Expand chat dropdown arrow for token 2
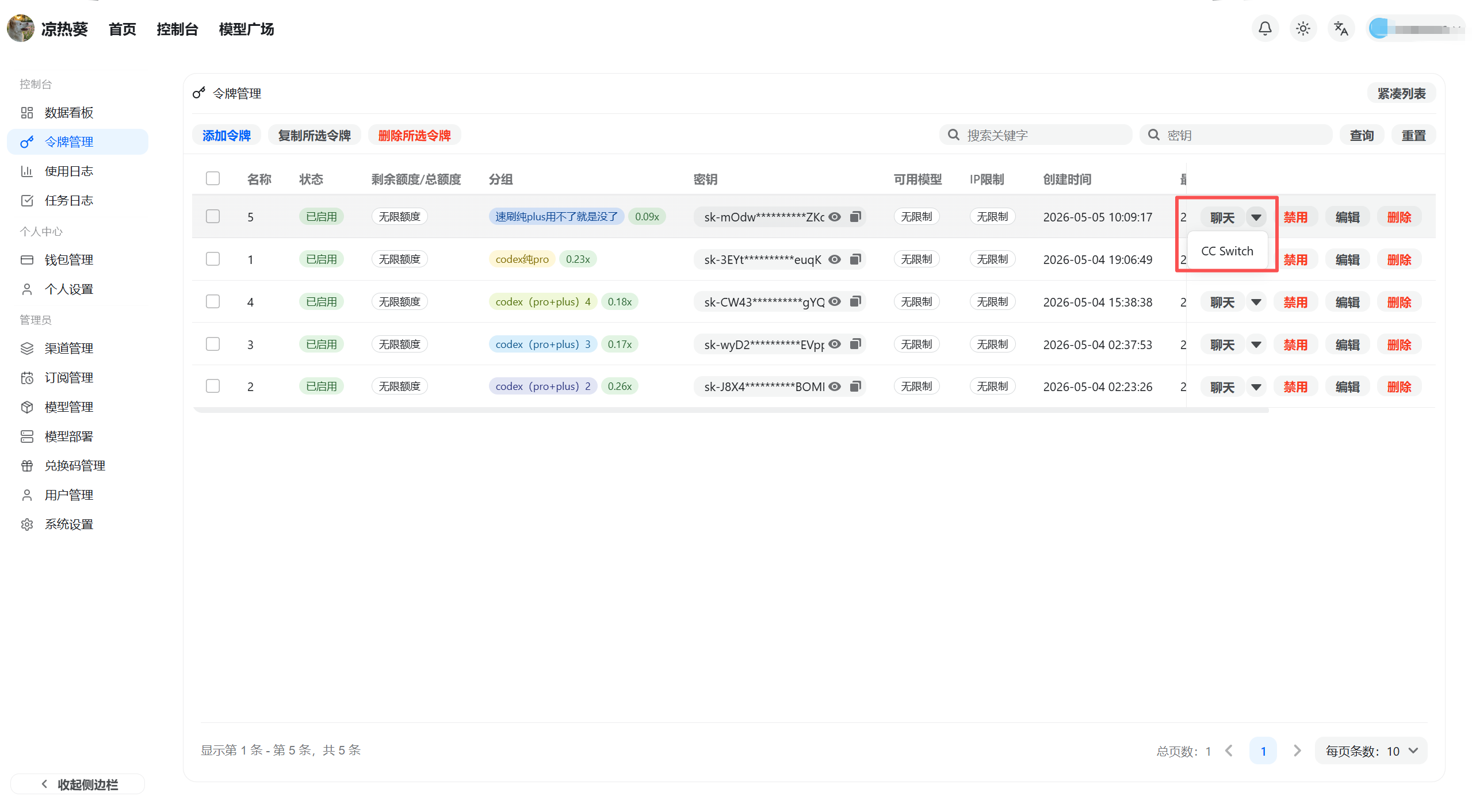 [x=1256, y=387]
